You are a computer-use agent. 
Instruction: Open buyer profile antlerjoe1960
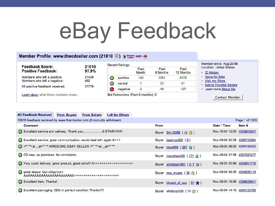click(176, 164)
